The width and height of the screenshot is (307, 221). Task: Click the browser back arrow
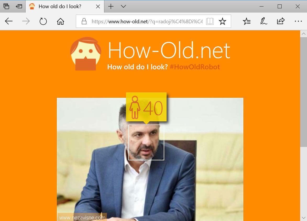pyautogui.click(x=9, y=21)
